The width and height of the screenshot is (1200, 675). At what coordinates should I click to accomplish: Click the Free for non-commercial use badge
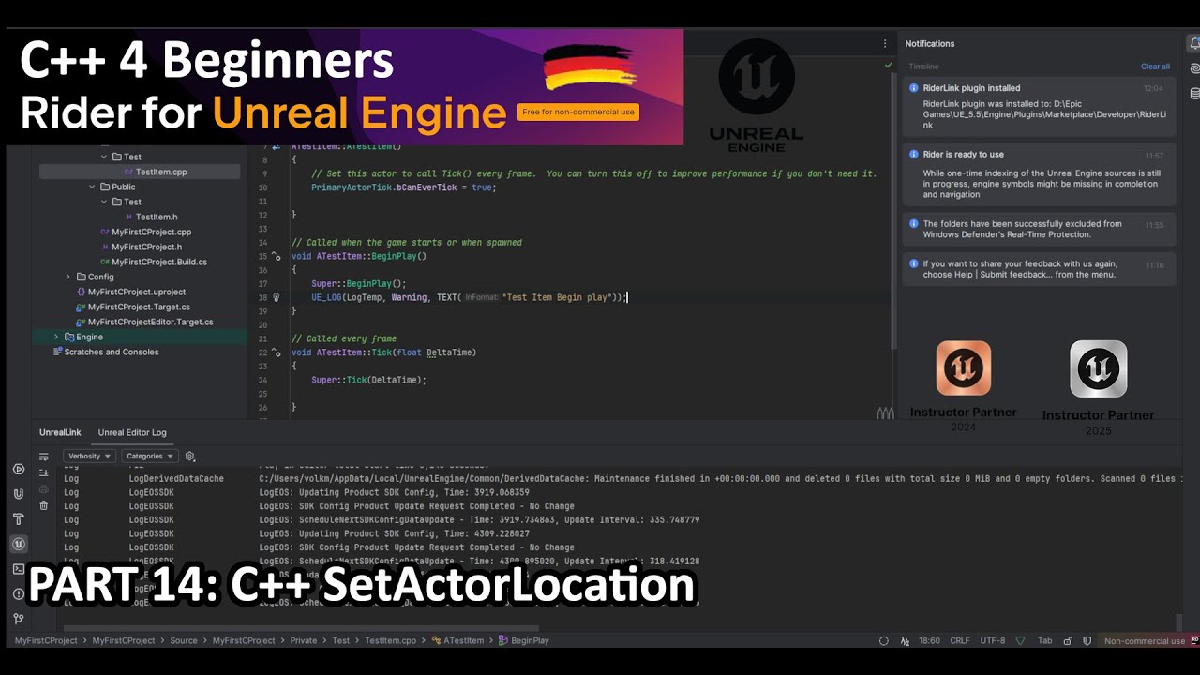[x=578, y=112]
